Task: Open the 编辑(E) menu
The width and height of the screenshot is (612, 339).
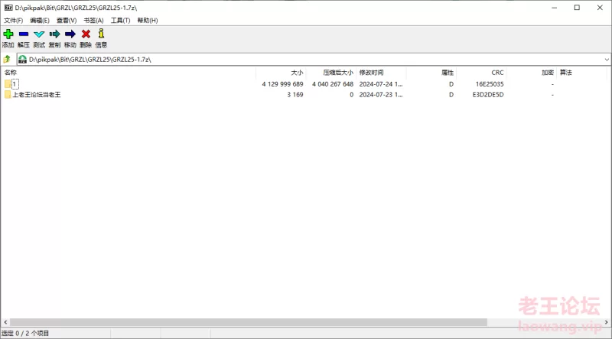Action: click(x=40, y=21)
